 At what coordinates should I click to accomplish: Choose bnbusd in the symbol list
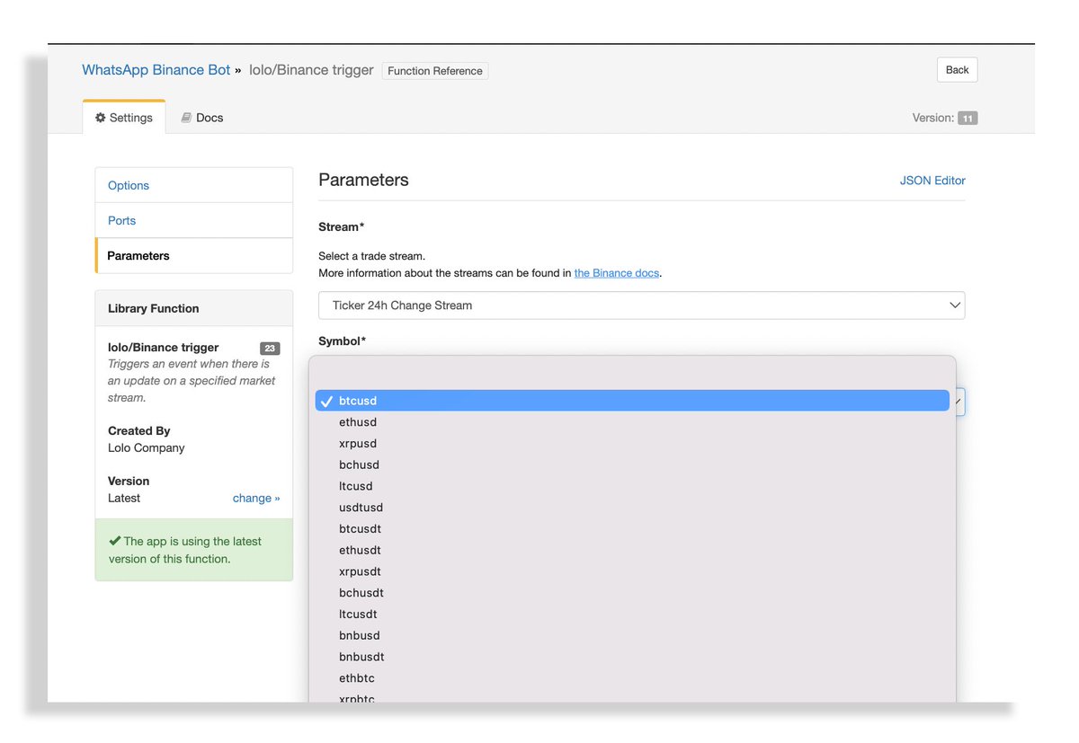point(632,635)
